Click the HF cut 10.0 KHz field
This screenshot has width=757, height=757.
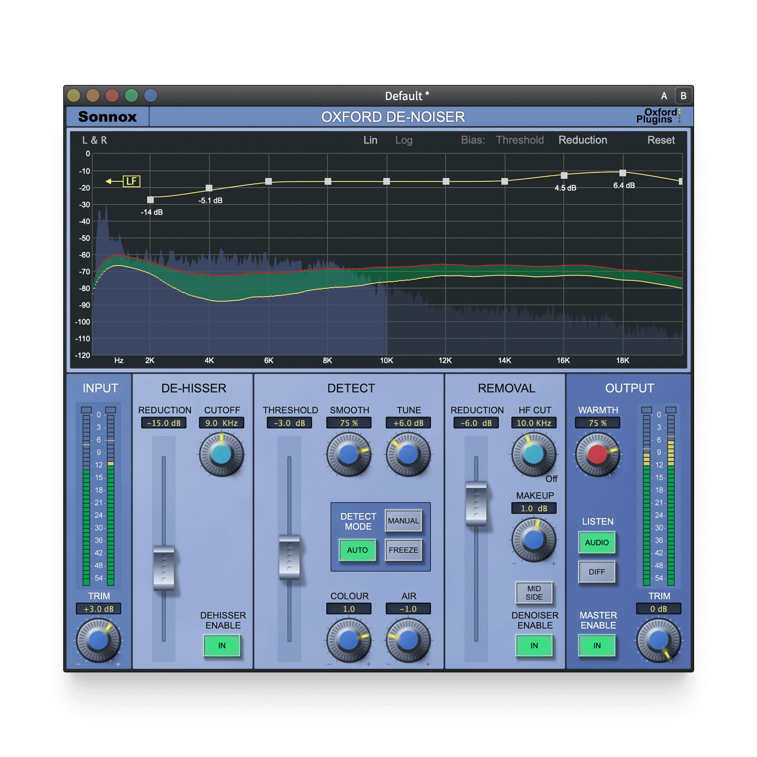[534, 423]
